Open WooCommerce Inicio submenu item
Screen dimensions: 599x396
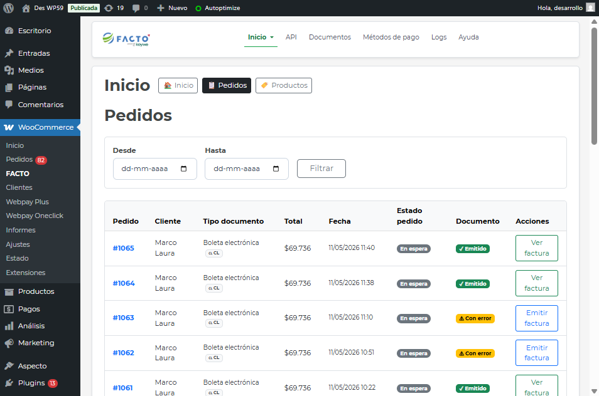15,145
